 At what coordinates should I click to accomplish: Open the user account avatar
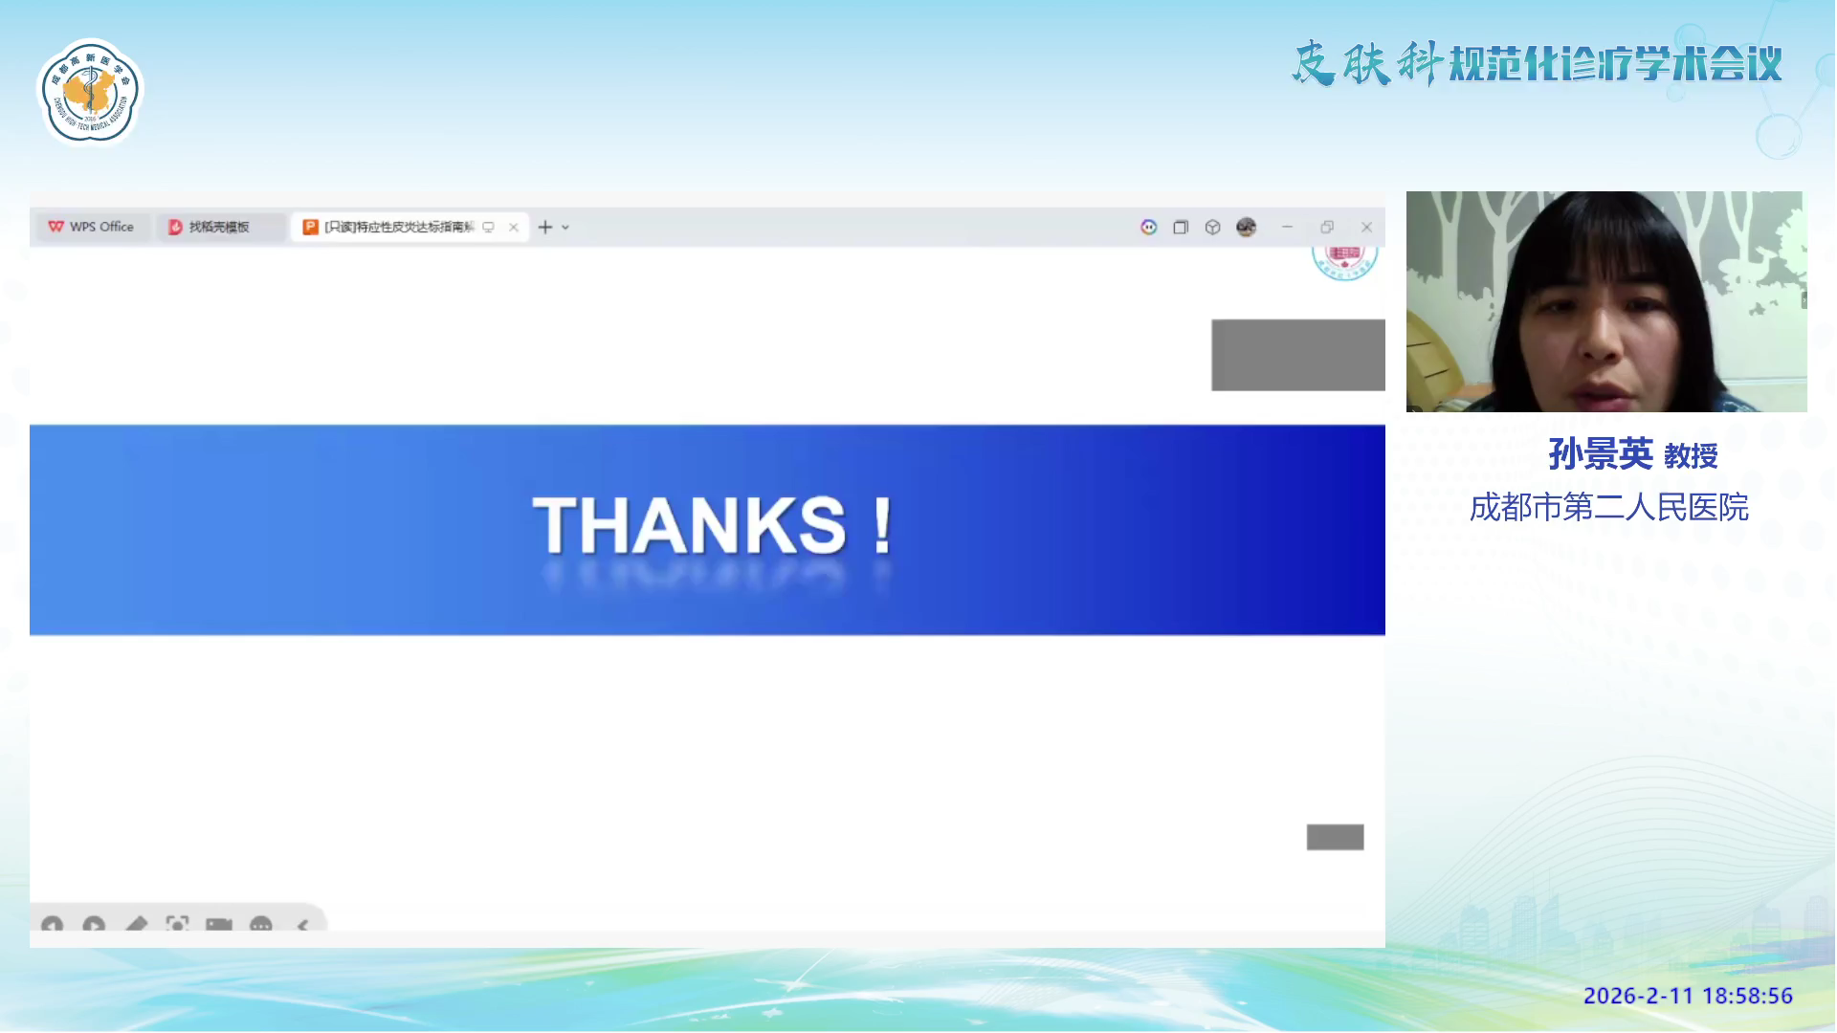(1246, 228)
